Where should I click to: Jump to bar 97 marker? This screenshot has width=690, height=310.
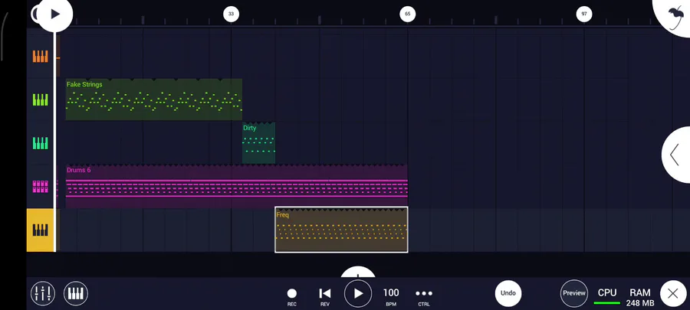(x=584, y=14)
